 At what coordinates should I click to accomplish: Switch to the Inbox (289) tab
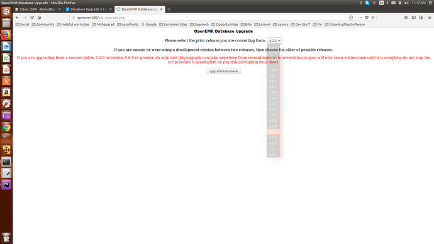(x=38, y=9)
